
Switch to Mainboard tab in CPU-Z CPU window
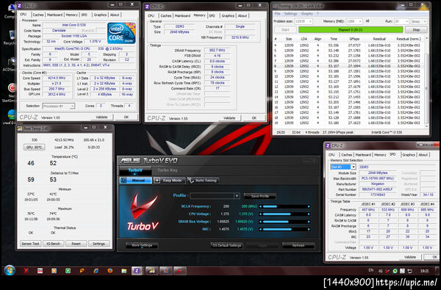[55, 15]
